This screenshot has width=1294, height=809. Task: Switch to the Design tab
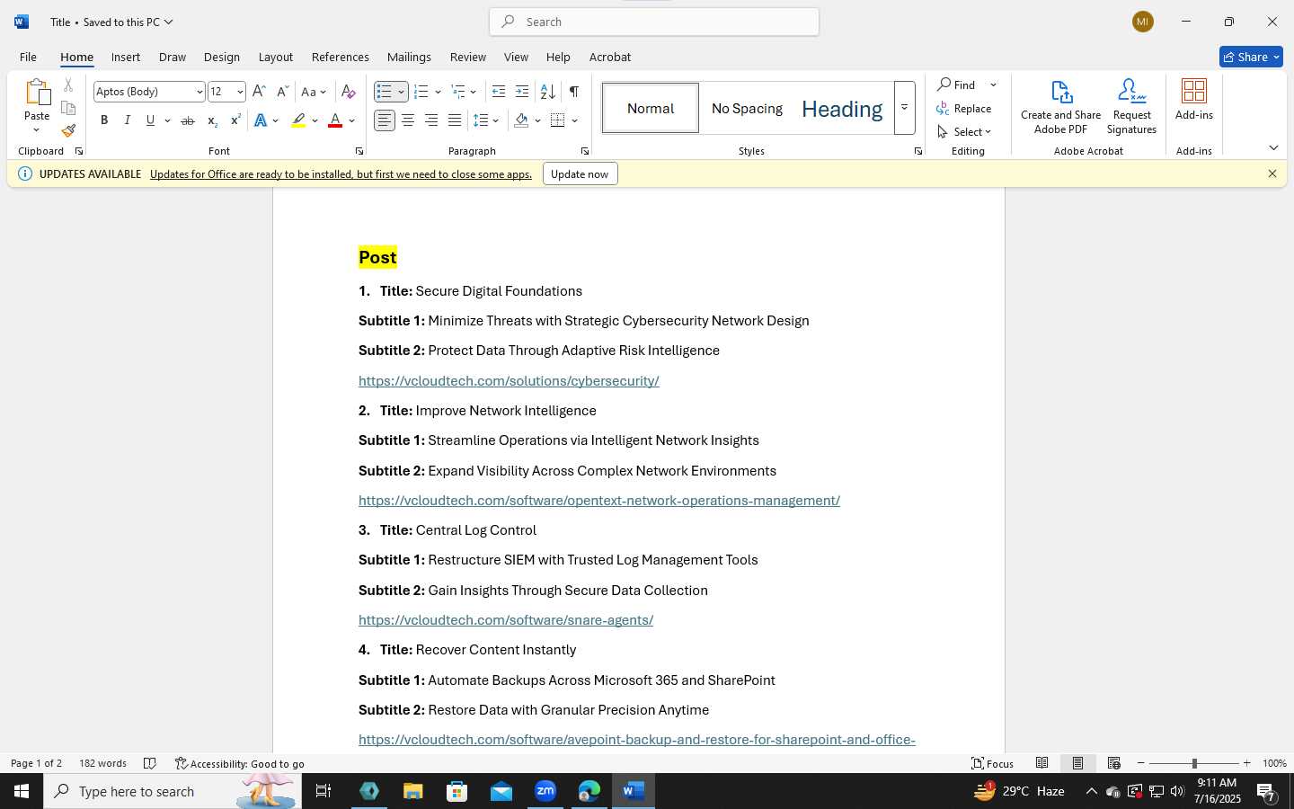tap(221, 57)
